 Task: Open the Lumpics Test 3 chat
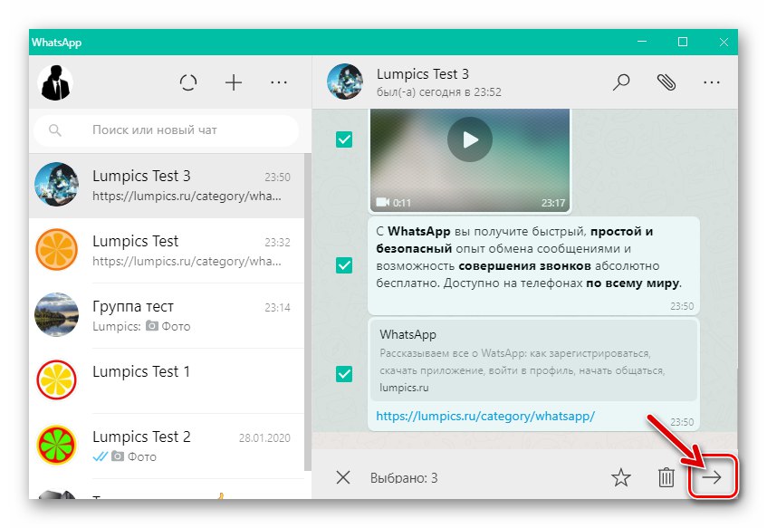coord(167,186)
